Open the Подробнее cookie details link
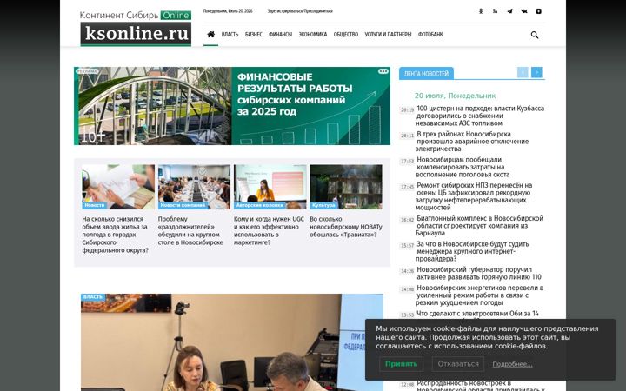Viewport: 626px width, 391px height. (x=512, y=364)
